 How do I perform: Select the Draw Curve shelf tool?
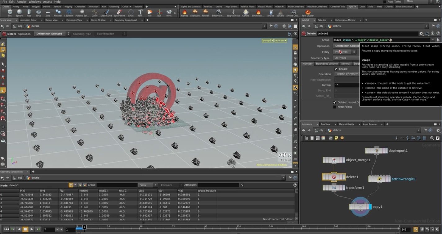click(106, 13)
